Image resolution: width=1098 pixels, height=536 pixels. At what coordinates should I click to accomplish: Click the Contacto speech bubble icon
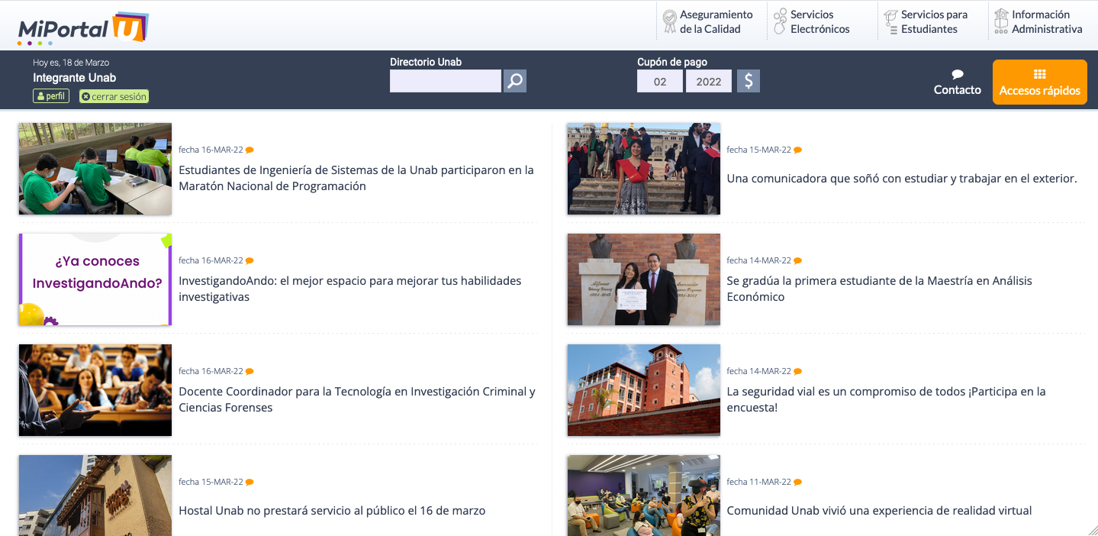(x=958, y=74)
